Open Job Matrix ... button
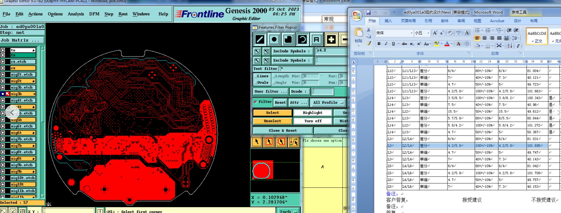The height and width of the screenshot is (213, 561). (x=22, y=40)
